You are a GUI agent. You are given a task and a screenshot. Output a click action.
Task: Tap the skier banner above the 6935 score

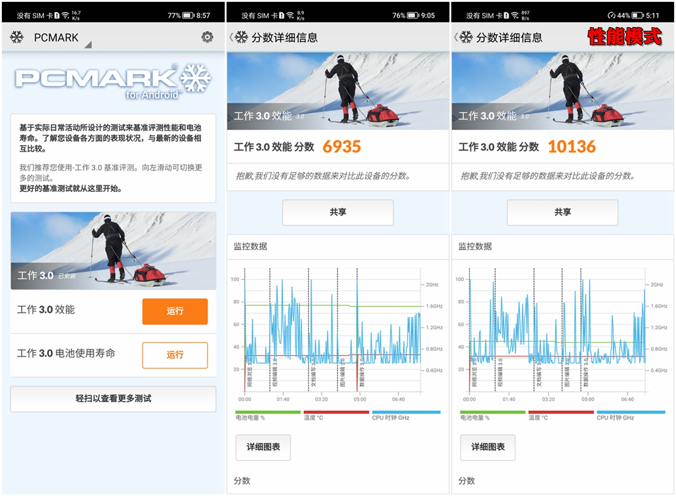click(338, 91)
